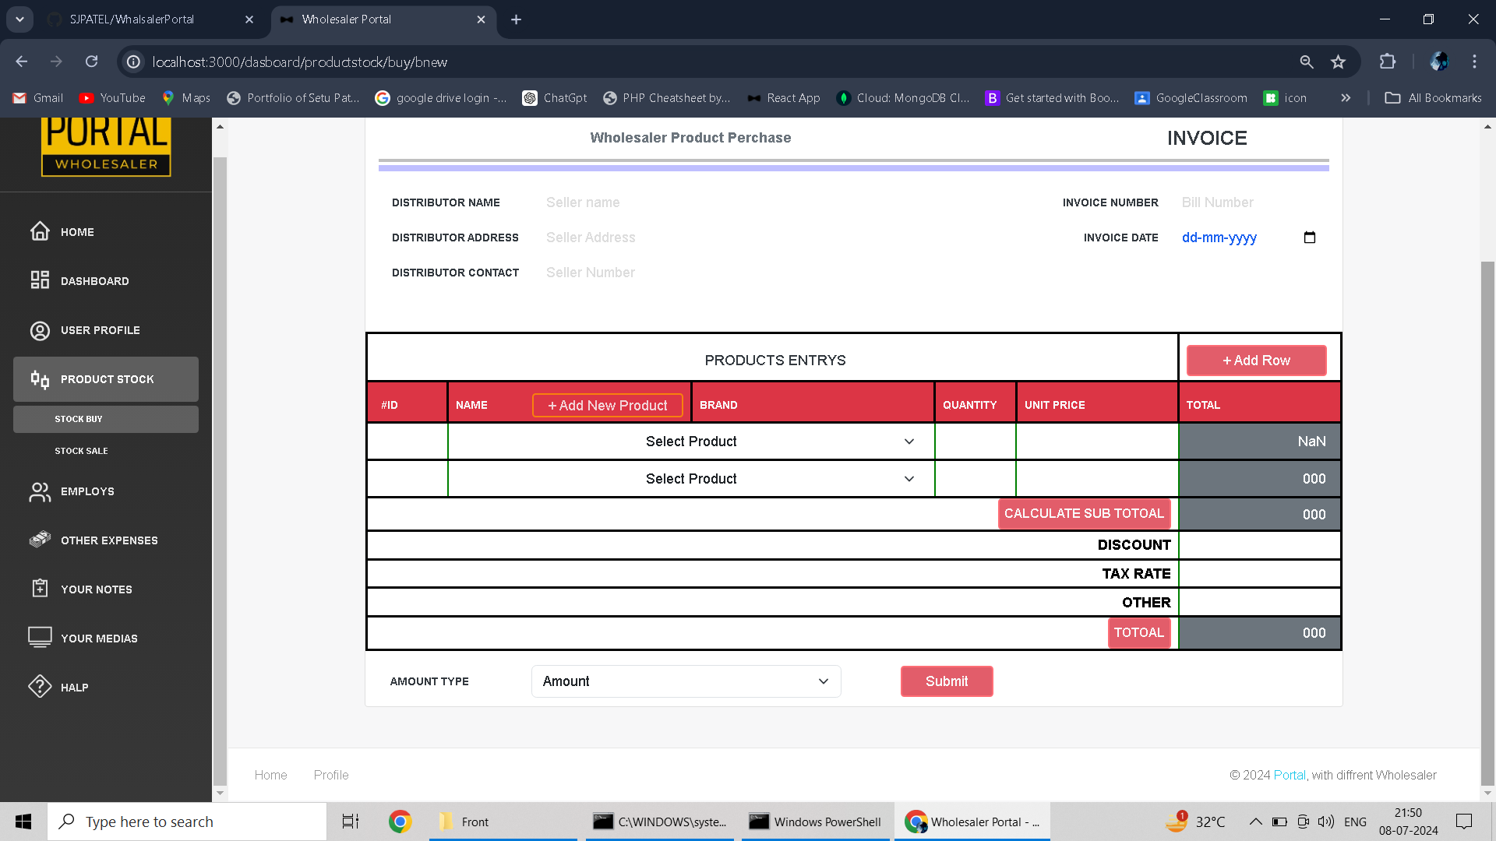Click Add New Product button
Image resolution: width=1496 pixels, height=841 pixels.
pyautogui.click(x=607, y=406)
